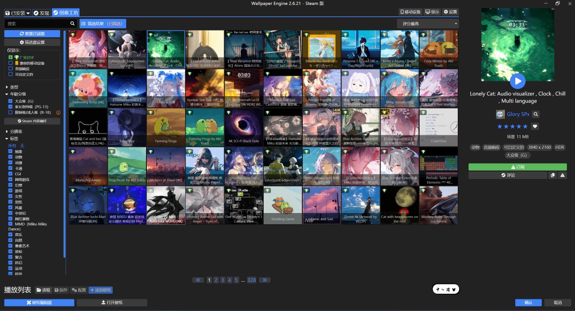575x311 pixels.
Task: Open the 评分最高 sort dropdown
Action: point(428,23)
